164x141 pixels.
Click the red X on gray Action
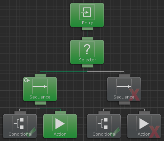point(154,132)
